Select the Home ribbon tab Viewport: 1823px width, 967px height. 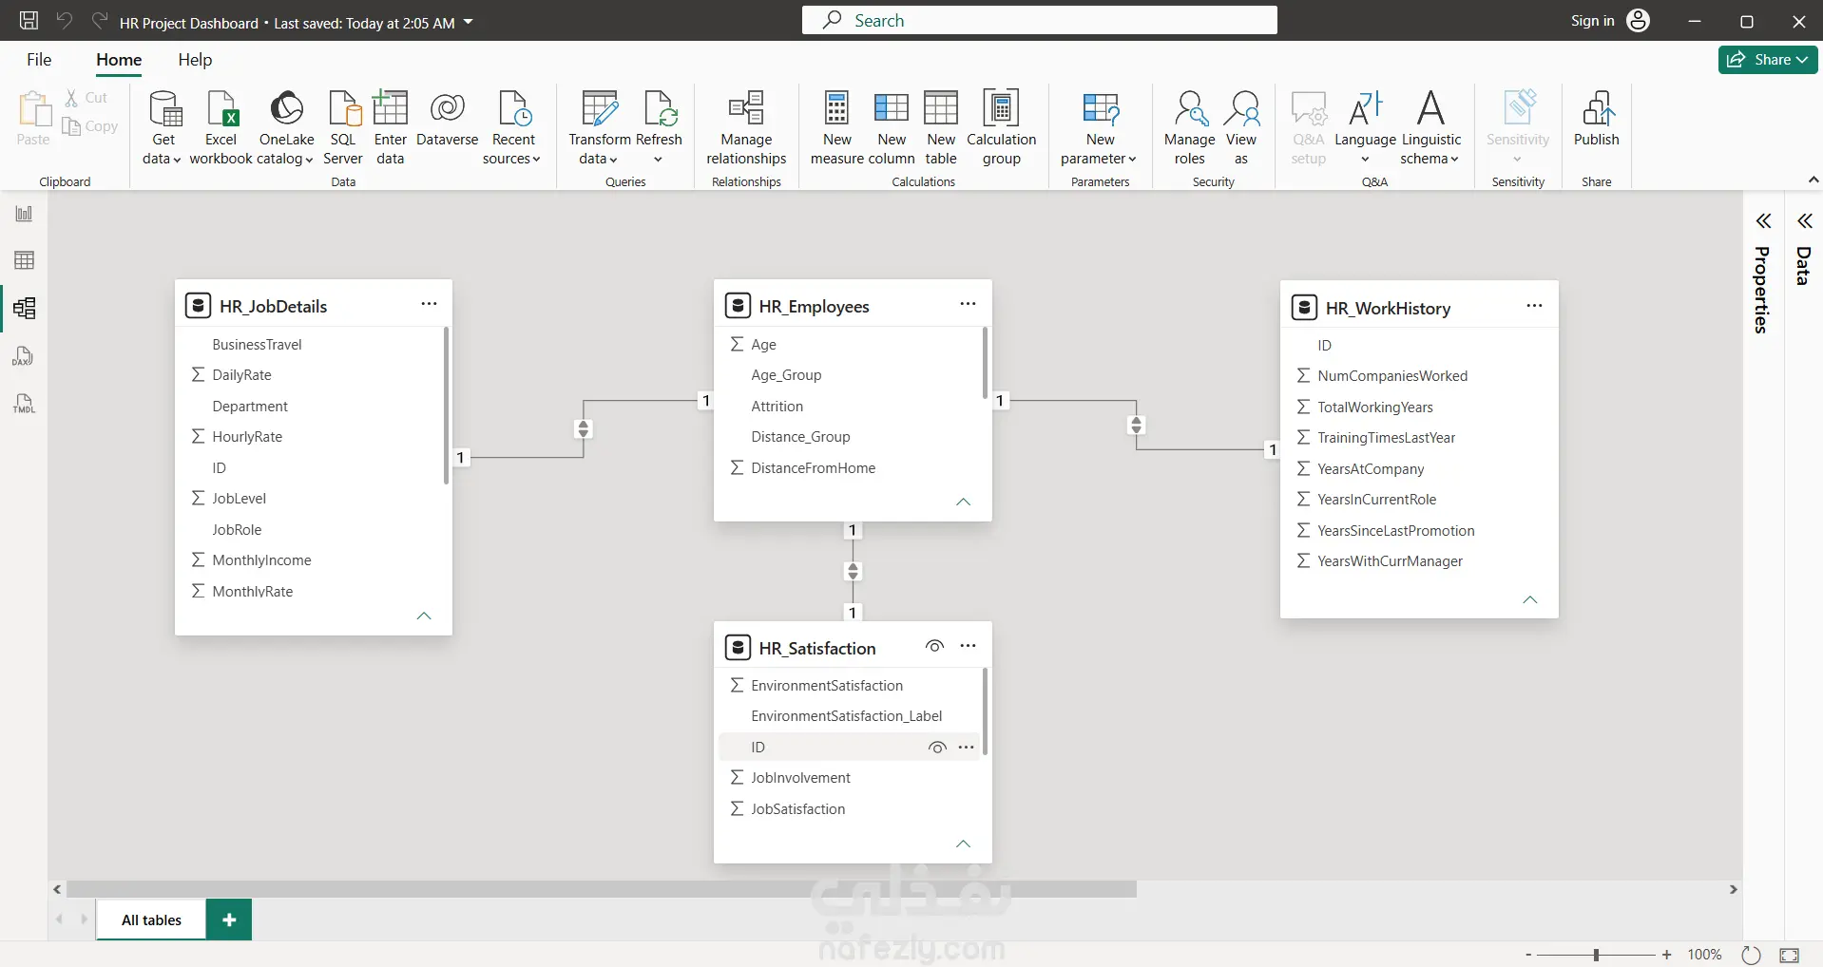coord(119,60)
